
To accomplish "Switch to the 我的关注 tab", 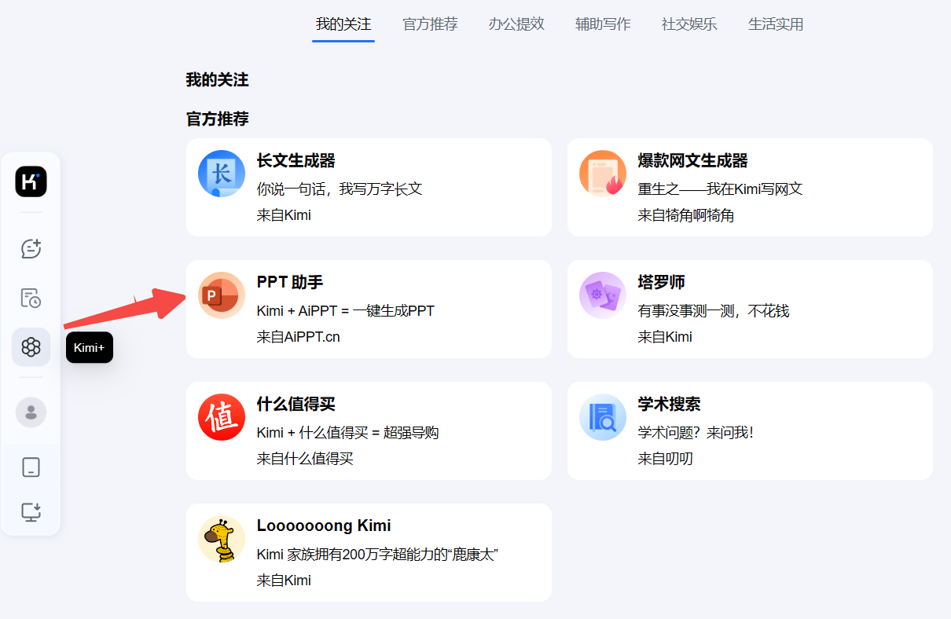I will (x=343, y=24).
